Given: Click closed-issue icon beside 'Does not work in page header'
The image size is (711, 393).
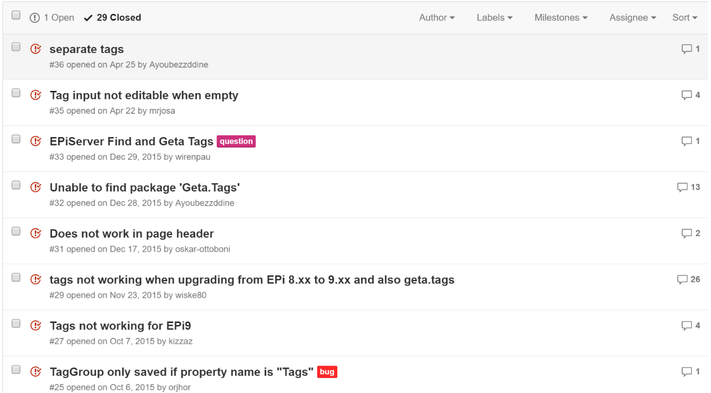Looking at the screenshot, I should coord(36,233).
